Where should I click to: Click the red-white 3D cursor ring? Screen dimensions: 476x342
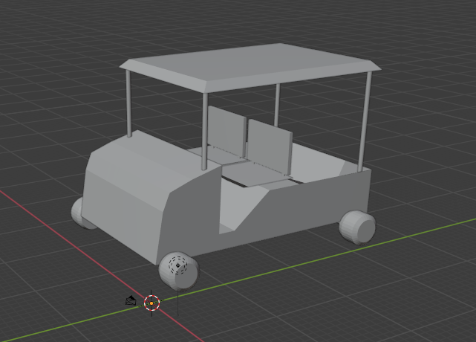click(x=151, y=303)
